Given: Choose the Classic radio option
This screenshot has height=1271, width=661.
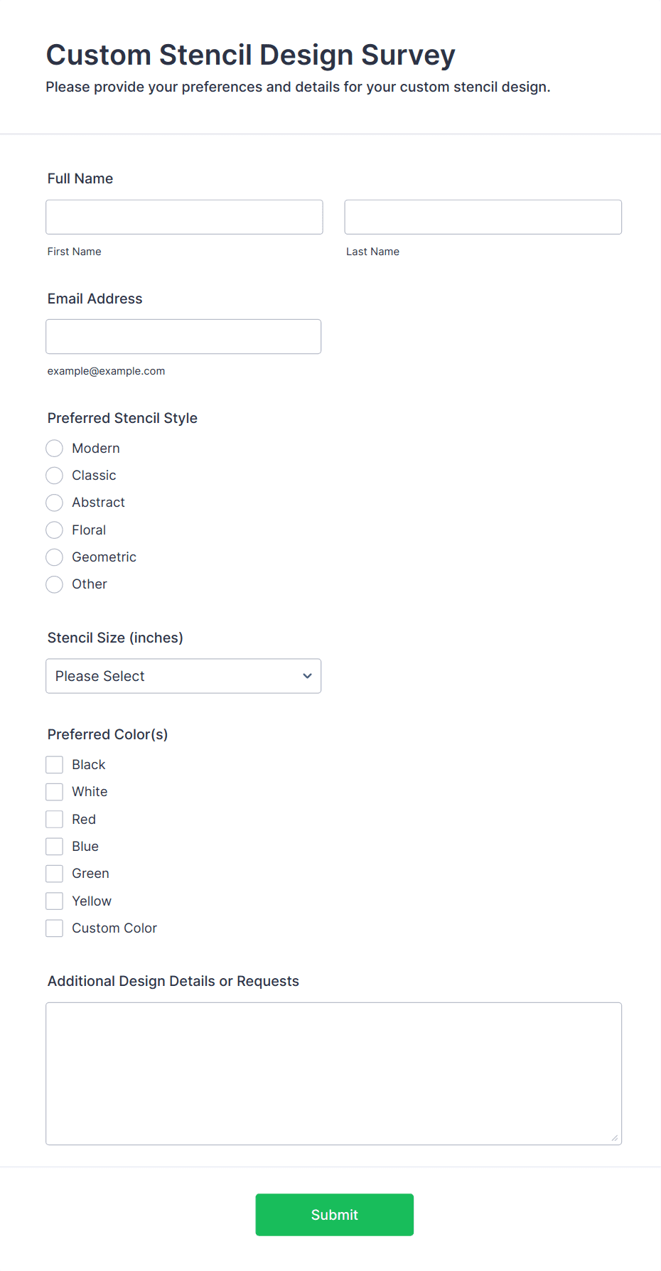Looking at the screenshot, I should [x=55, y=476].
